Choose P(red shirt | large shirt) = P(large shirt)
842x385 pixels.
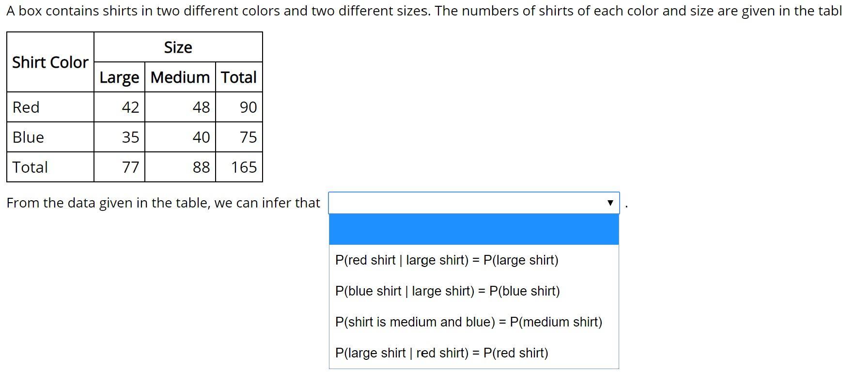click(x=446, y=260)
